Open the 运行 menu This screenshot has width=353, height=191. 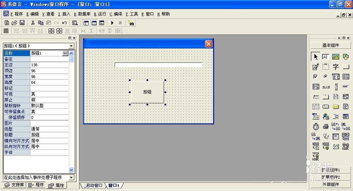pos(100,14)
